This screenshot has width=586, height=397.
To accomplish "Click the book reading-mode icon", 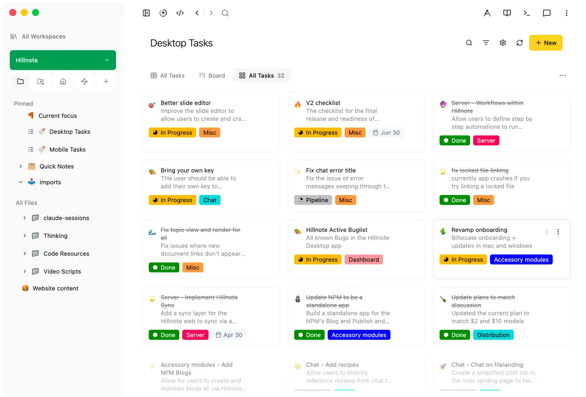I will click(x=507, y=13).
